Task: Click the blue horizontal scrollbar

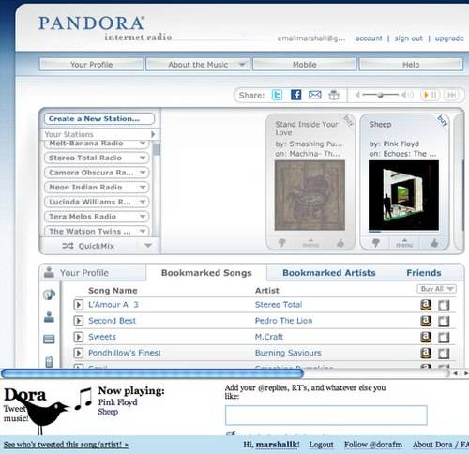Action: tap(152, 373)
